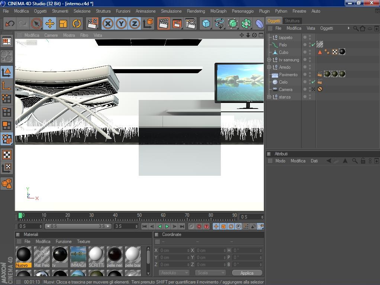This screenshot has height=285, width=380.
Task: Activate the Rotate tool
Action: tap(77, 24)
